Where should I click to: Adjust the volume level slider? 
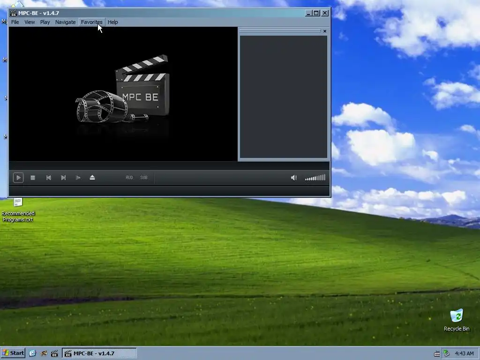click(315, 178)
